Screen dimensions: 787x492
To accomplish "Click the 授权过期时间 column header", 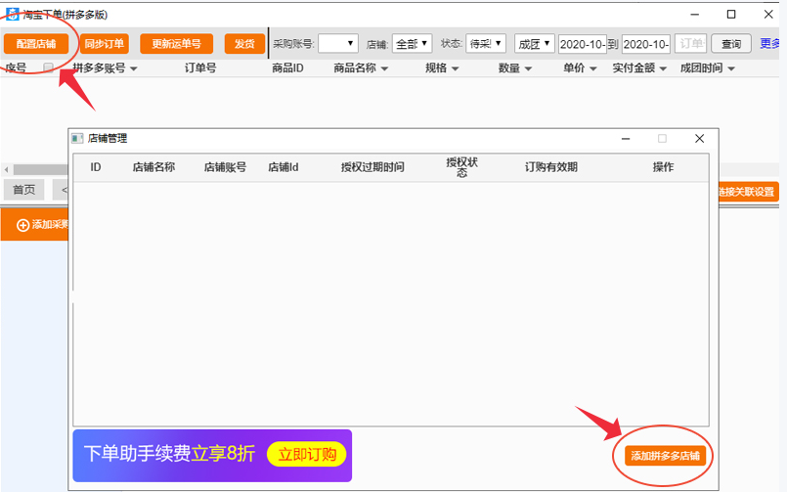I will [372, 167].
